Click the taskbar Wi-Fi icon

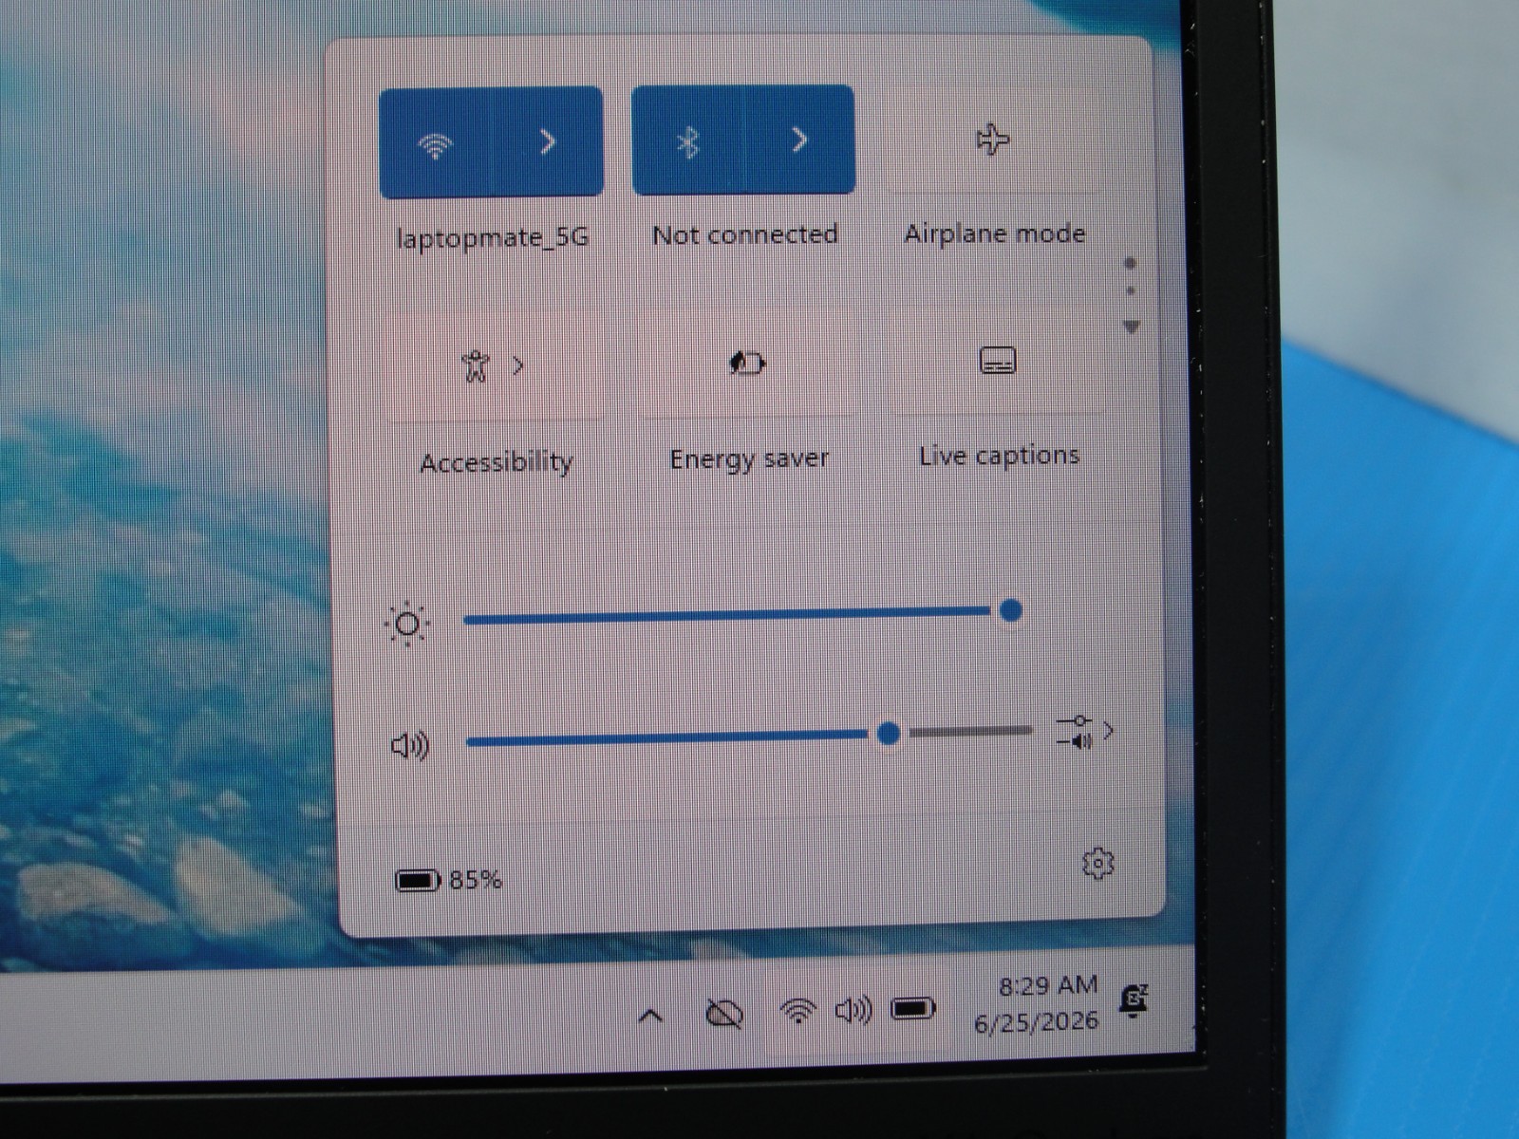[798, 1011]
